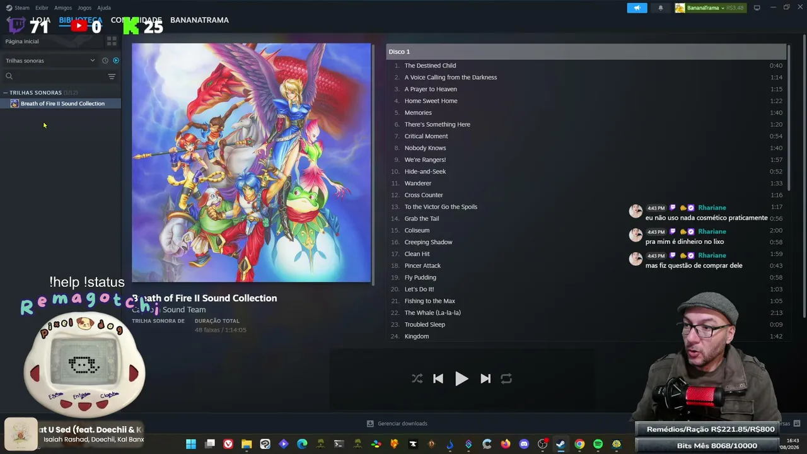Open Windows Task View

coord(210,444)
